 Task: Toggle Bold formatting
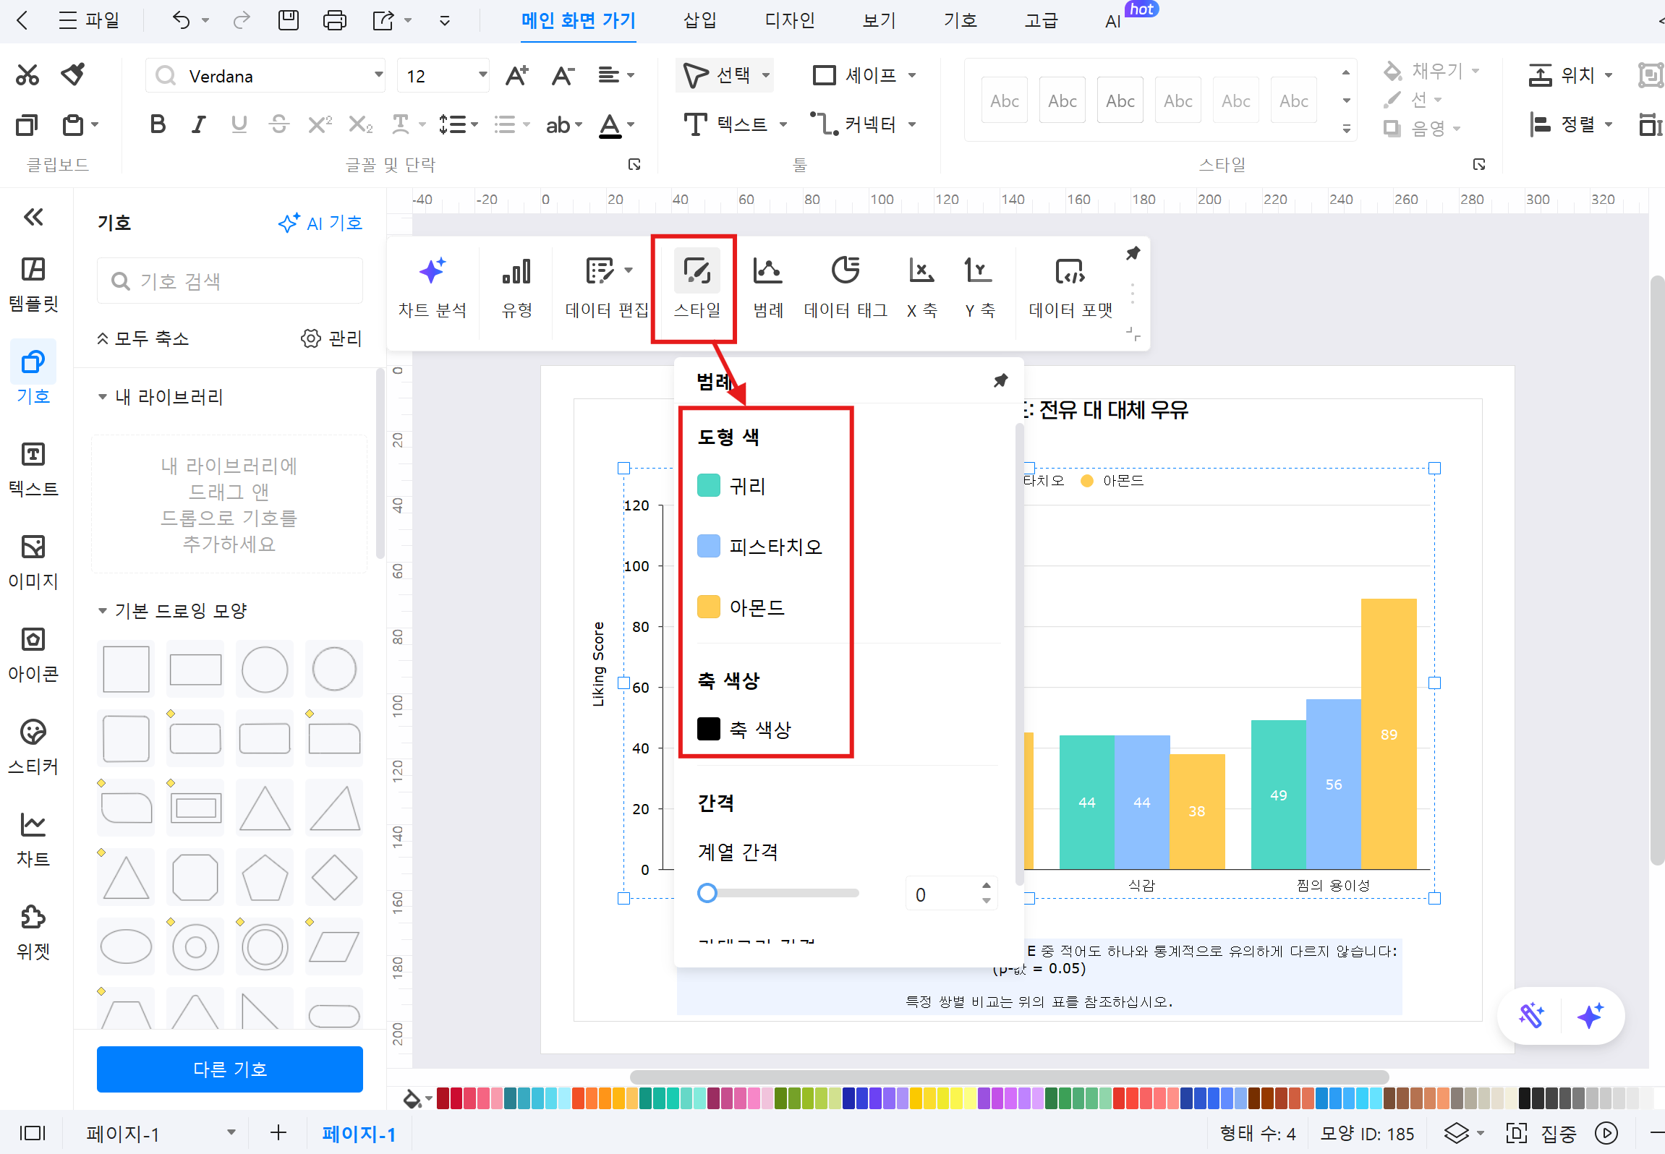158,125
